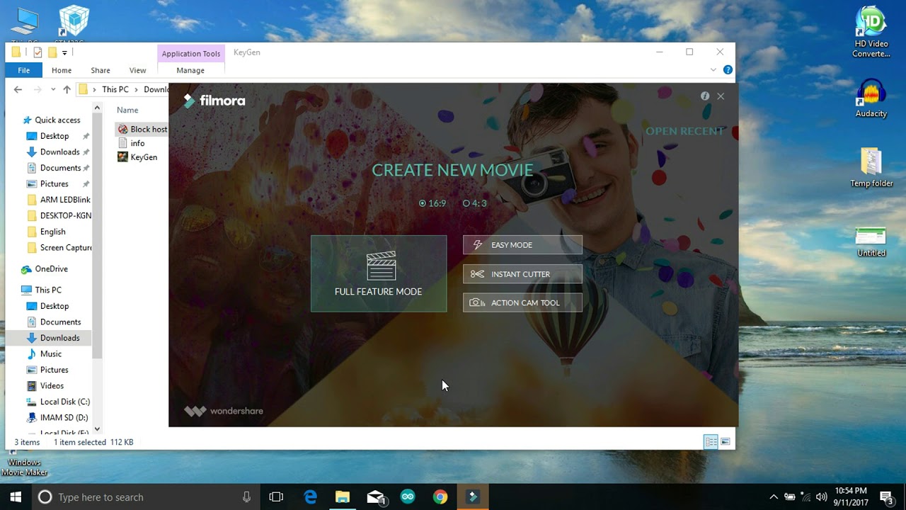Image resolution: width=906 pixels, height=510 pixels.
Task: Go up one folder level in Explorer
Action: pos(67,89)
